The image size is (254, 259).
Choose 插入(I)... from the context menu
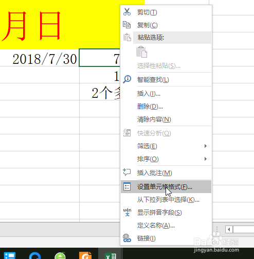[x=166, y=94]
